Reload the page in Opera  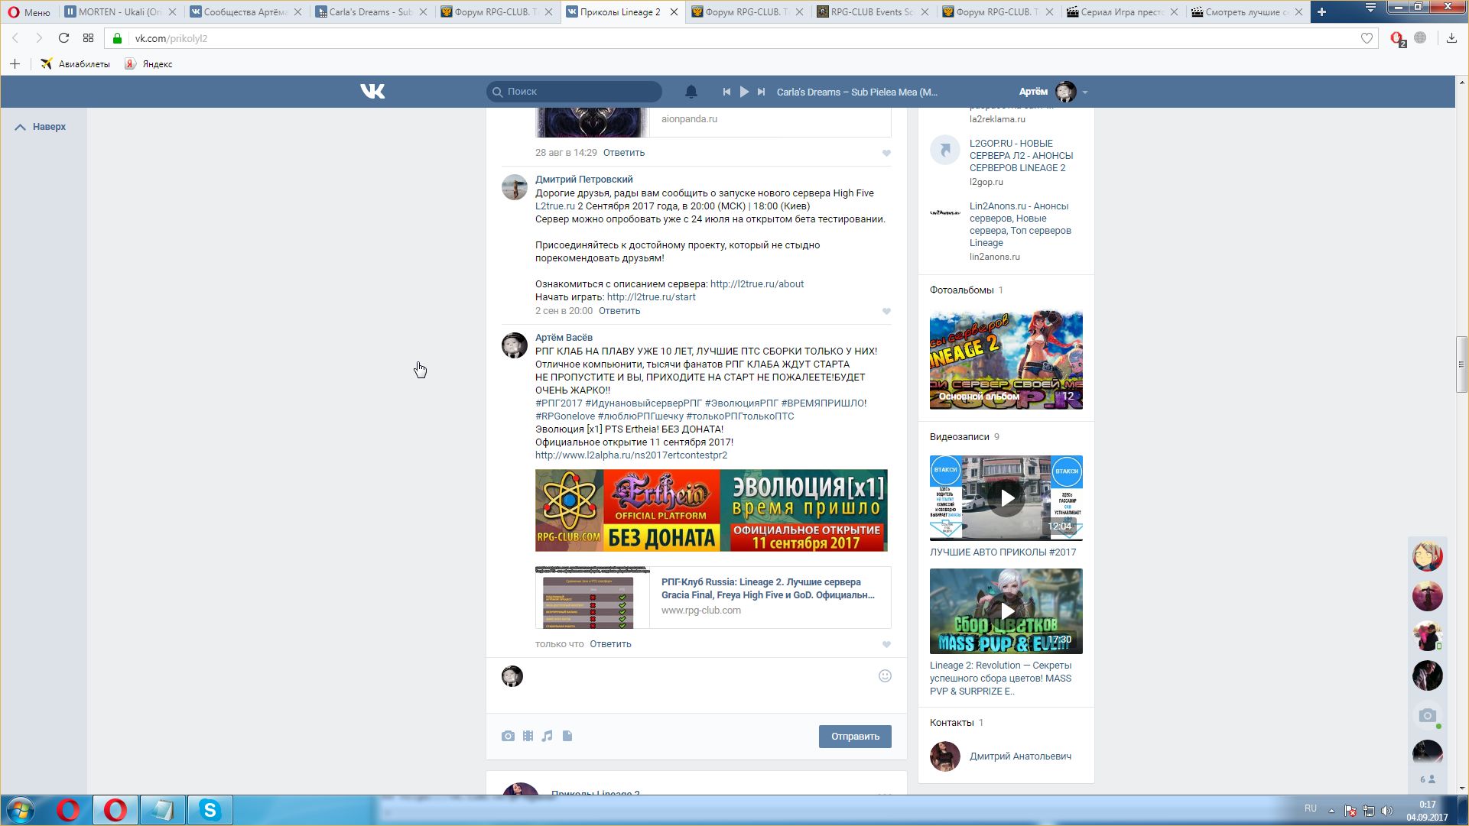coord(63,38)
